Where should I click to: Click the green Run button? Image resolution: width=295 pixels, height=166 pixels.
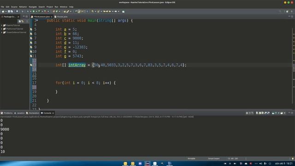pos(34,12)
